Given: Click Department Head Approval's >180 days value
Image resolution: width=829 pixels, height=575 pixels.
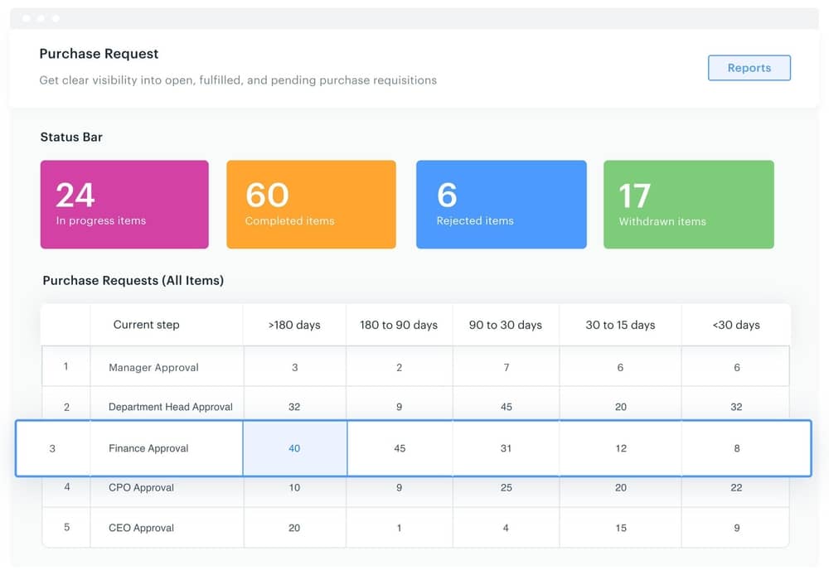Looking at the screenshot, I should tap(294, 407).
